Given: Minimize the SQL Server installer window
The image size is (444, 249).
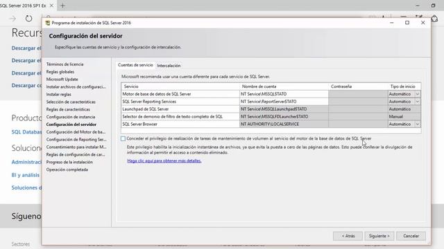Looking at the screenshot, I should click(391, 23).
